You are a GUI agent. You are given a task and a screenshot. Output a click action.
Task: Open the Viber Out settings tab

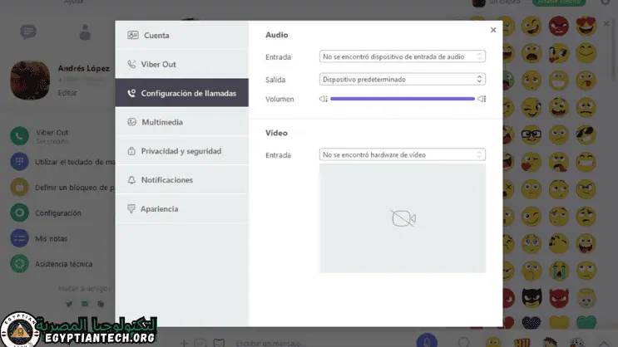181,64
